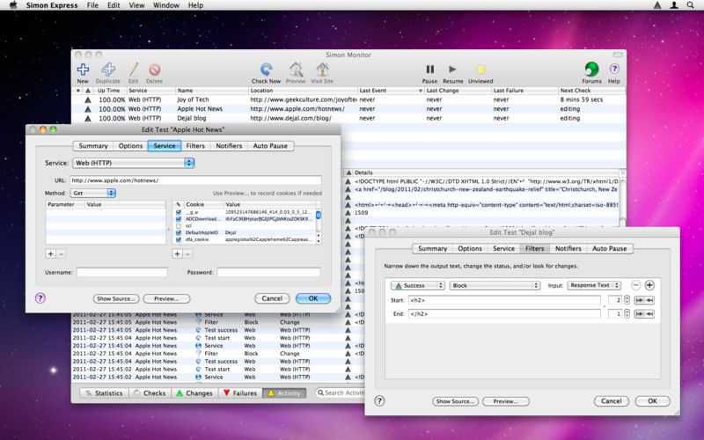
Task: Add a parameter with the plus button
Action: [51, 253]
